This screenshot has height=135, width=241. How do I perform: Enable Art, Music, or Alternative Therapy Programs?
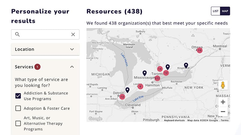click(18, 123)
